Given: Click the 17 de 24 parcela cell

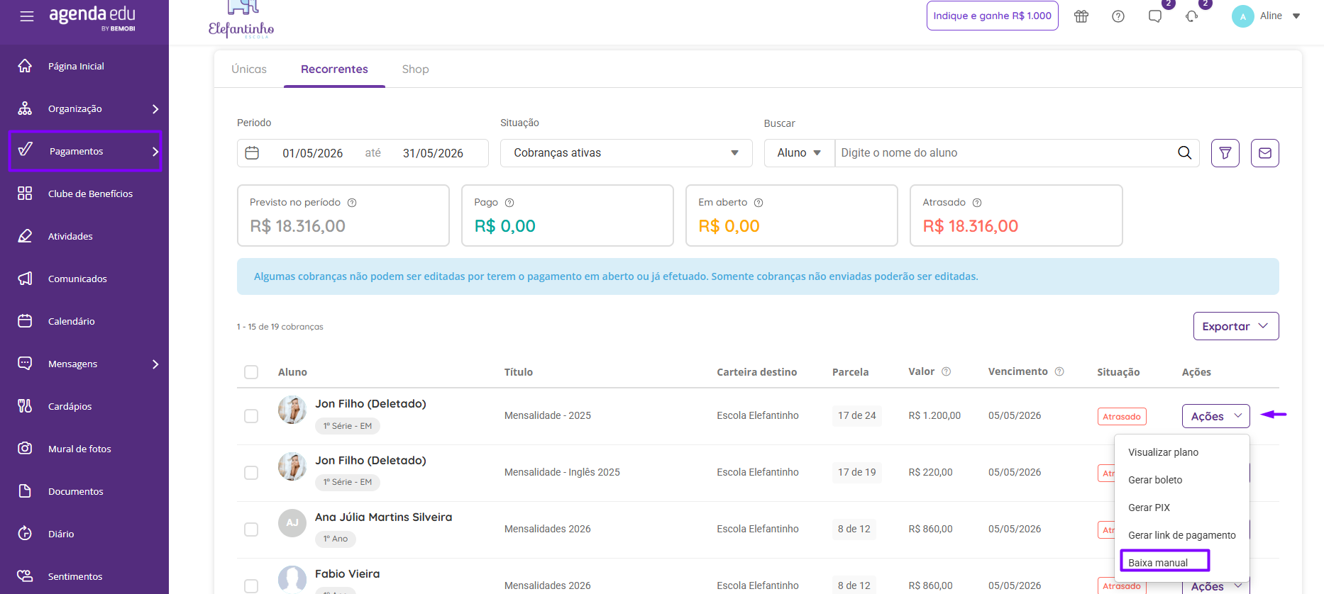Looking at the screenshot, I should (856, 415).
